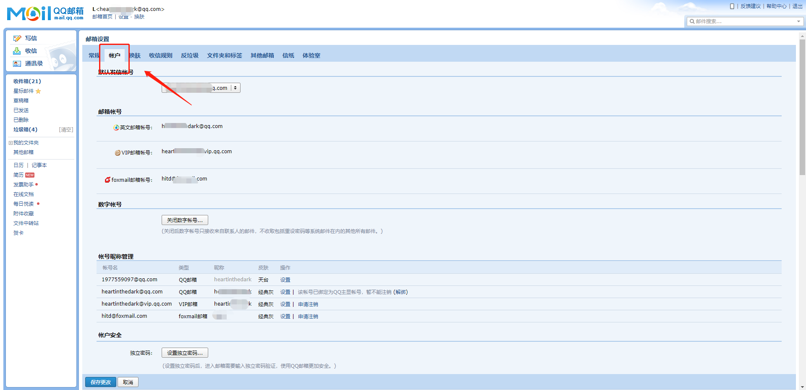The height and width of the screenshot is (390, 806).
Task: Click the red foxmail邮箱帐号 icon
Action: click(x=107, y=180)
